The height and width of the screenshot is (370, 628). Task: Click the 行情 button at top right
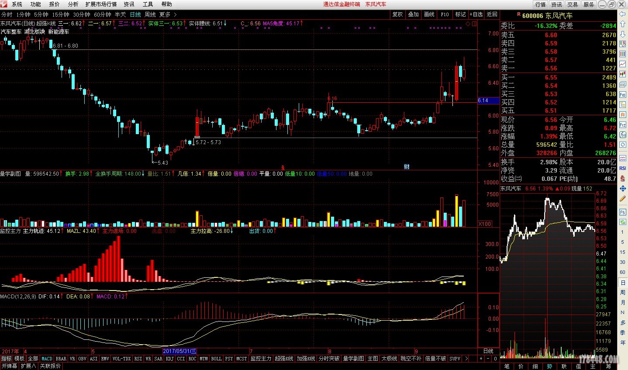[541, 4]
